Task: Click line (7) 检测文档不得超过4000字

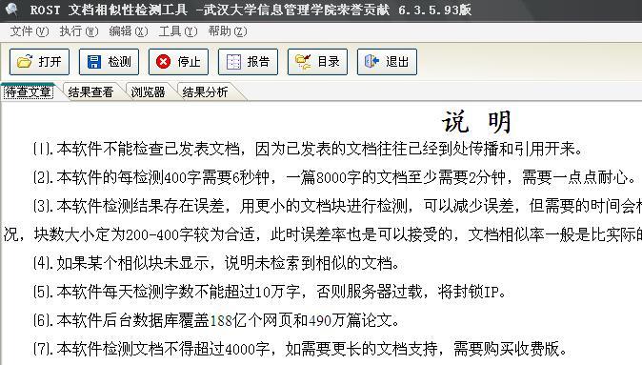Action: click(x=301, y=349)
